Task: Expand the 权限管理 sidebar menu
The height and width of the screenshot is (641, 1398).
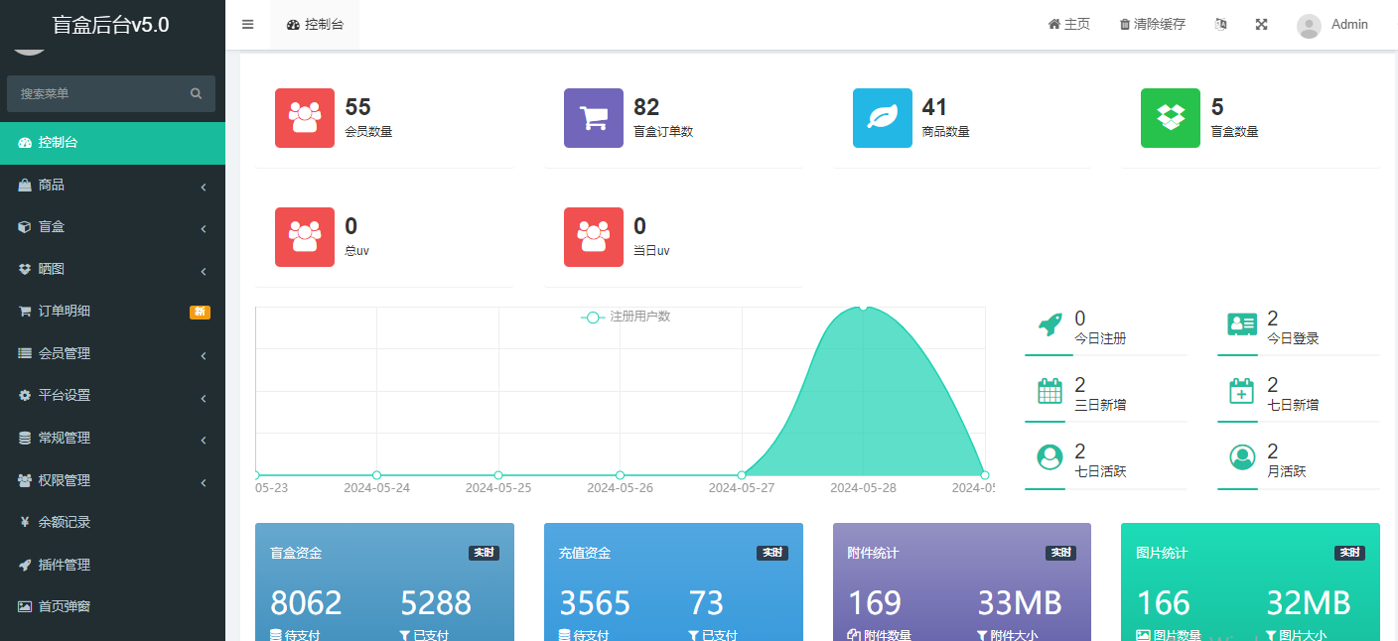Action: [x=112, y=481]
